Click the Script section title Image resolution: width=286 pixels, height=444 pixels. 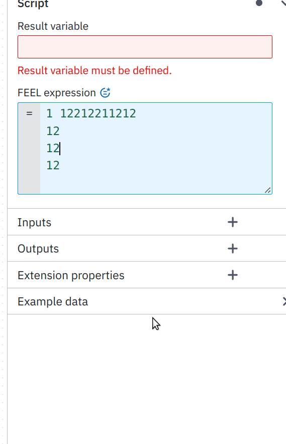33,4
